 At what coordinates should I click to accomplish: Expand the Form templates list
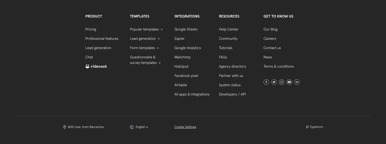tap(144, 48)
